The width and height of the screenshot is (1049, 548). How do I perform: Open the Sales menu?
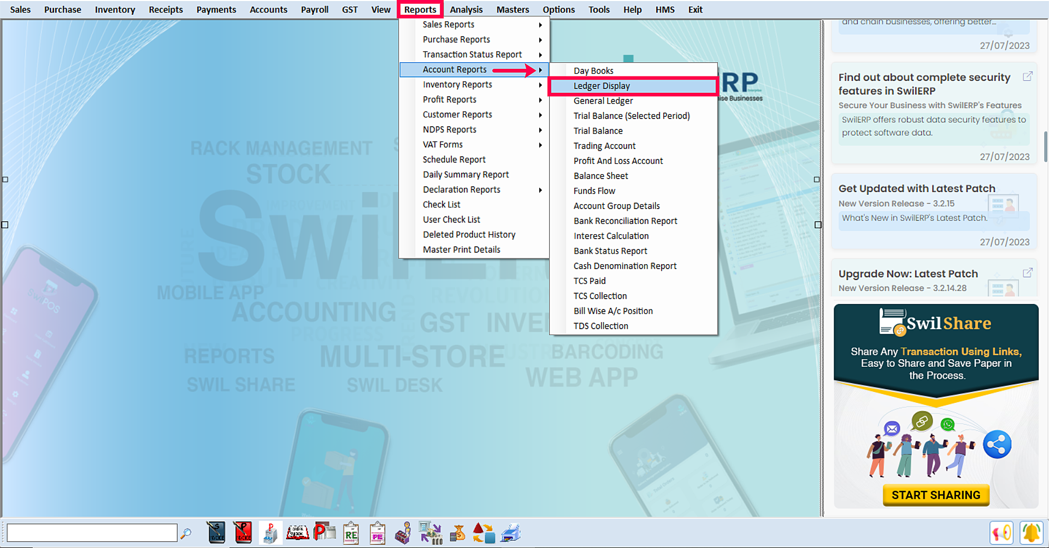point(20,9)
